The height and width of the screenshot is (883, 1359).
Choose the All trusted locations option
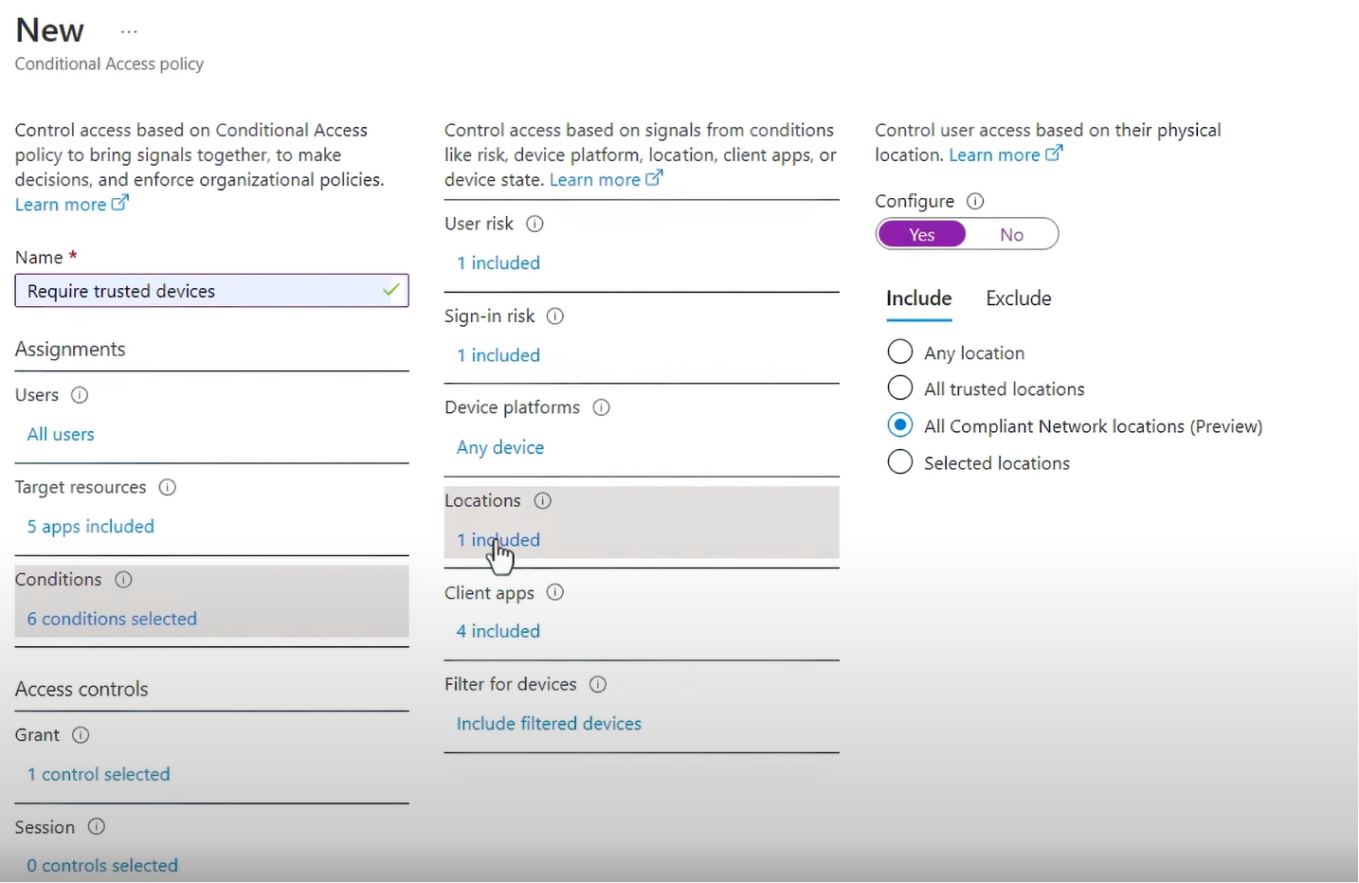899,388
